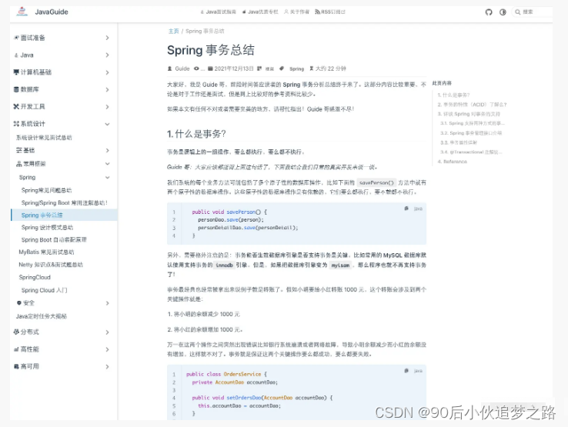Open Spring 设计模式总结 sidebar page
The image size is (568, 427).
[x=47, y=228]
